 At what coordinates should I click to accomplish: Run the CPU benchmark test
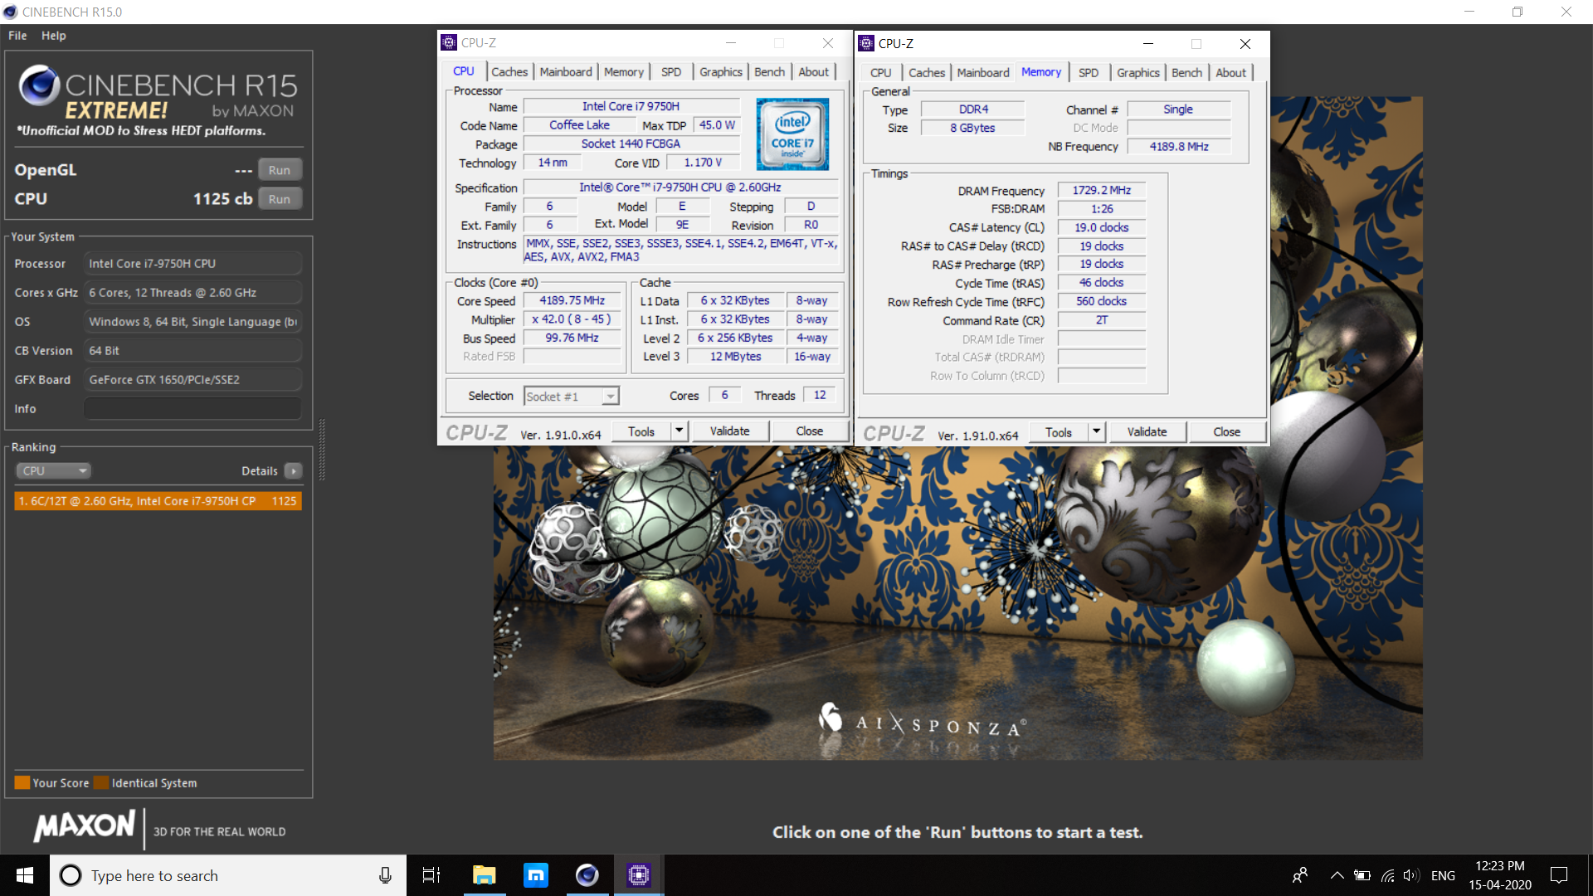tap(280, 199)
